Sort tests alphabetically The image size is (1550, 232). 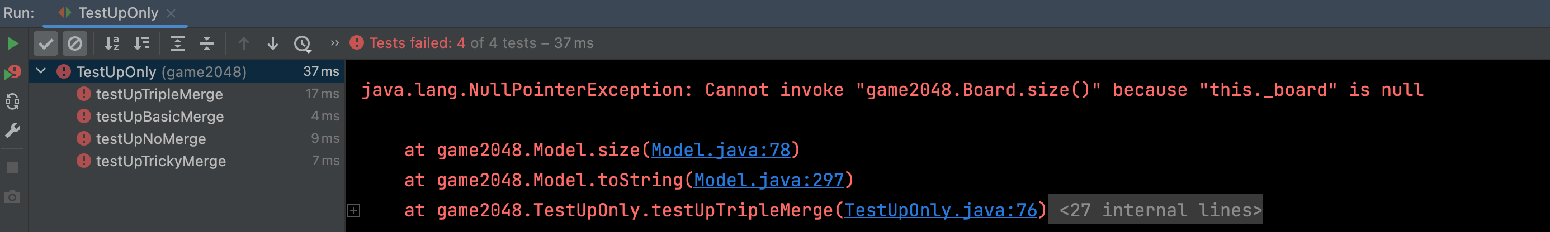[x=111, y=43]
